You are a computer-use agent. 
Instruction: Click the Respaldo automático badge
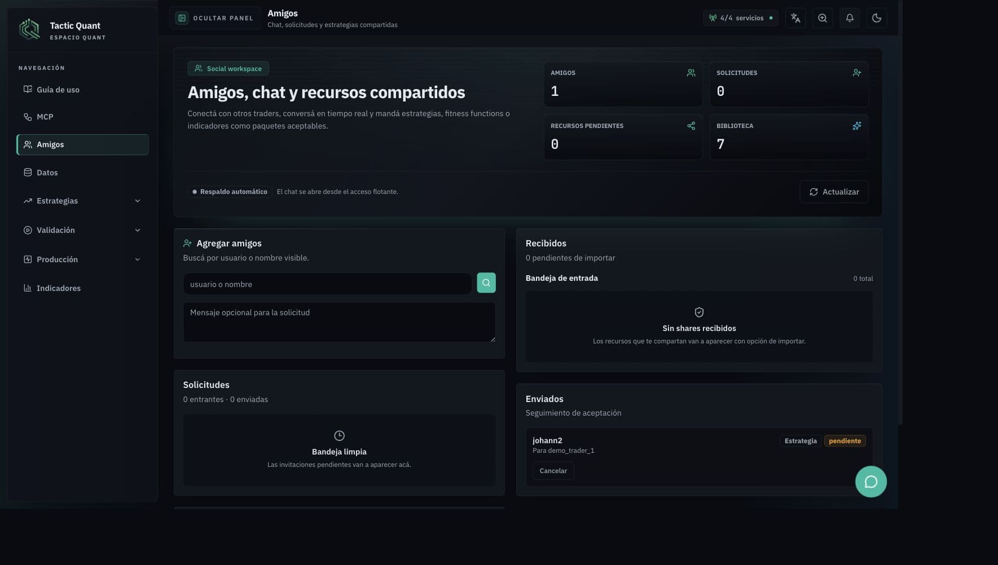230,192
